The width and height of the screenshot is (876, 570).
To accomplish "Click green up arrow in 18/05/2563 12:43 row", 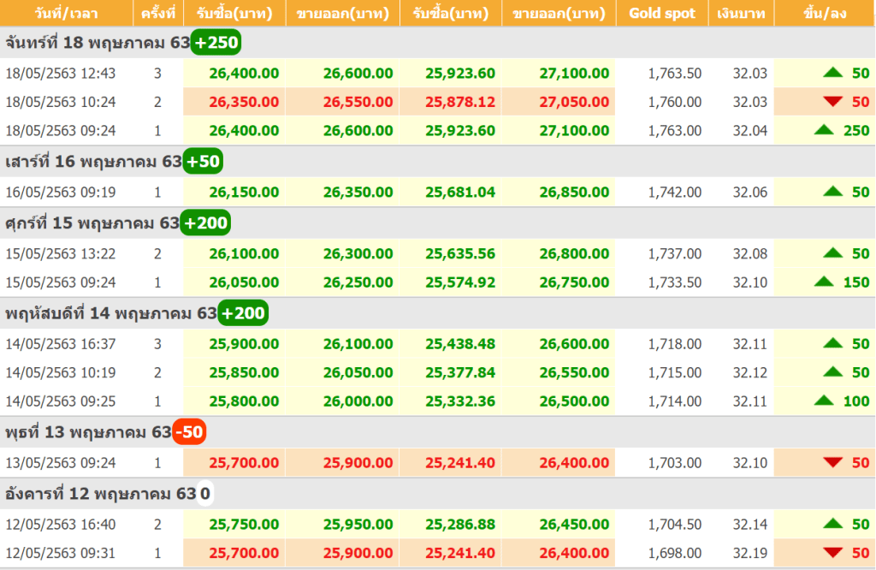I will click(x=834, y=74).
